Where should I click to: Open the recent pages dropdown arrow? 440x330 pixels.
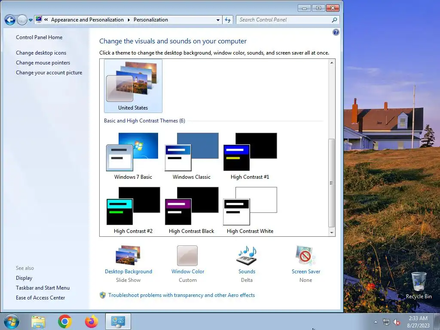pyautogui.click(x=31, y=20)
